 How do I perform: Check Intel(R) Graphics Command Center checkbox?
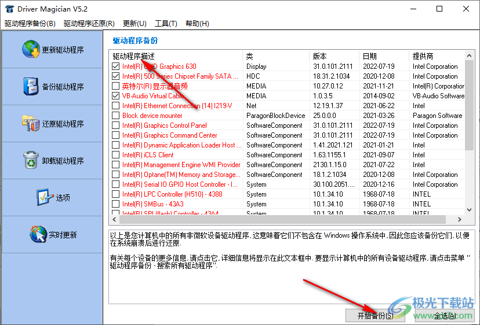[116, 135]
